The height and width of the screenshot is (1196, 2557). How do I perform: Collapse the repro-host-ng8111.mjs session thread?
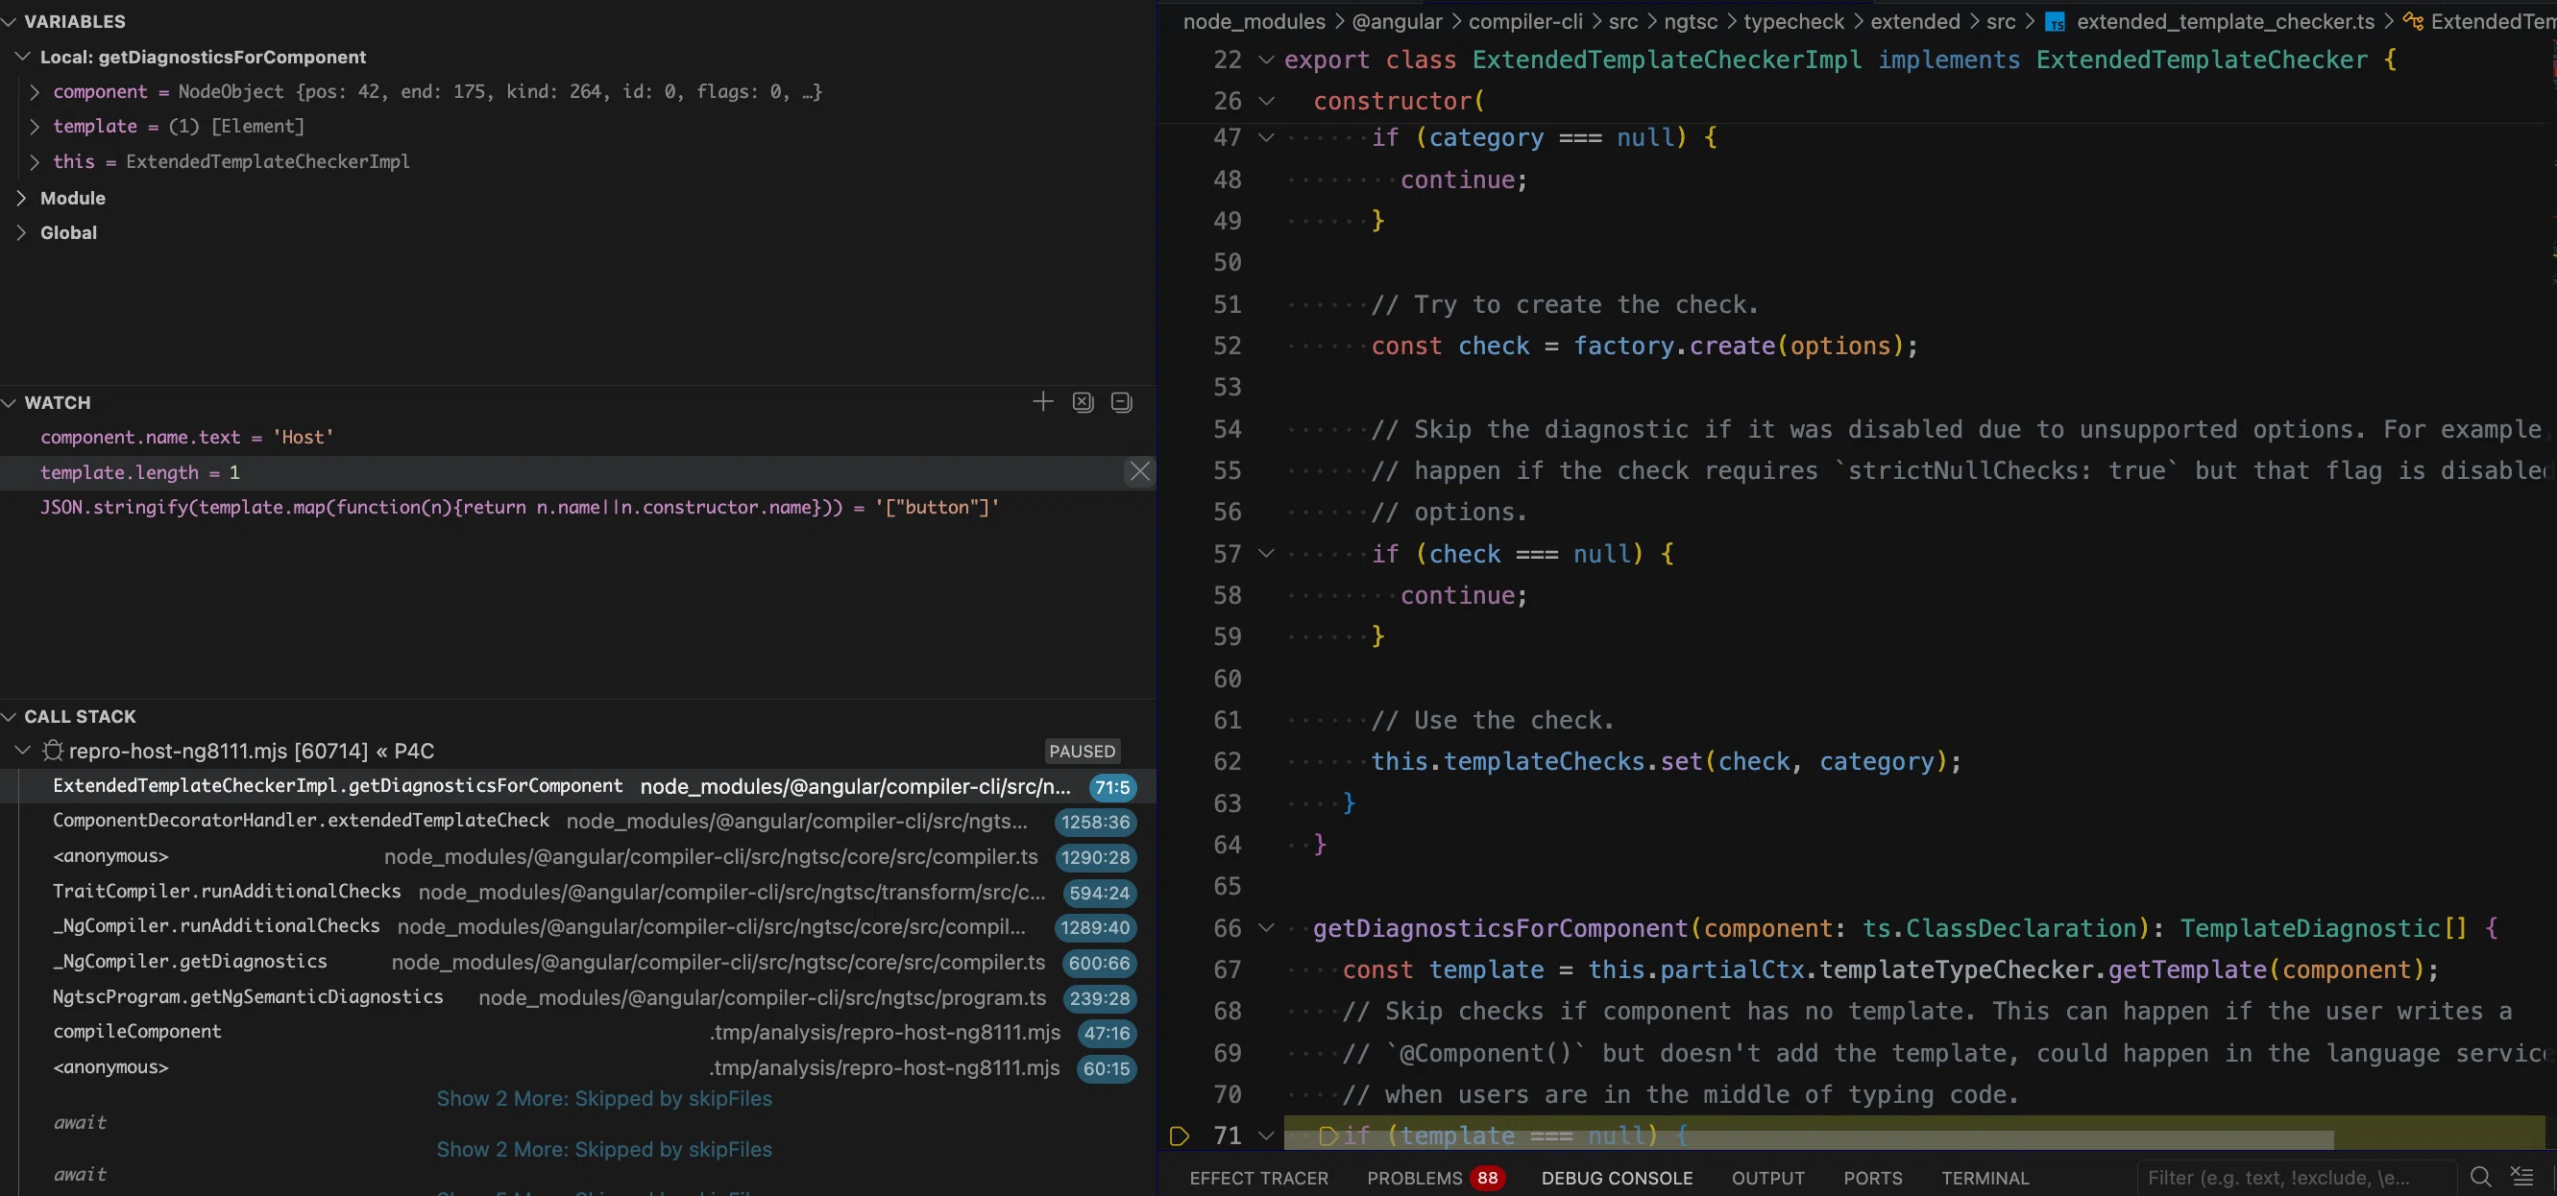[x=23, y=751]
